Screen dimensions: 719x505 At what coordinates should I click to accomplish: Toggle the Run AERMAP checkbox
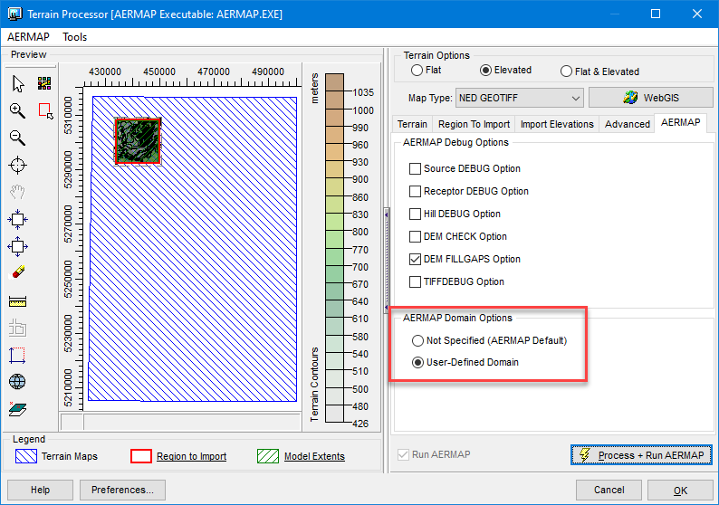[x=404, y=454]
